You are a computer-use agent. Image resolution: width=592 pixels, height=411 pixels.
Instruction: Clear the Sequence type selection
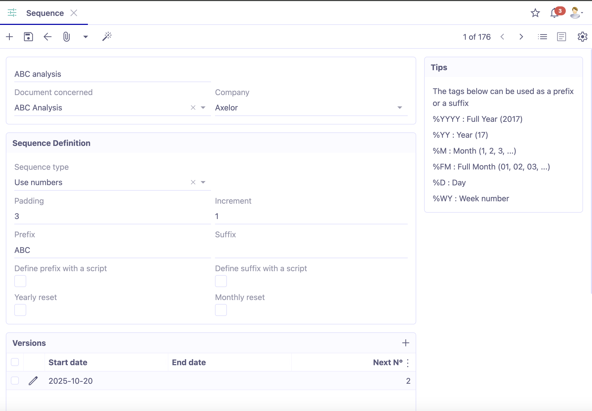(193, 182)
